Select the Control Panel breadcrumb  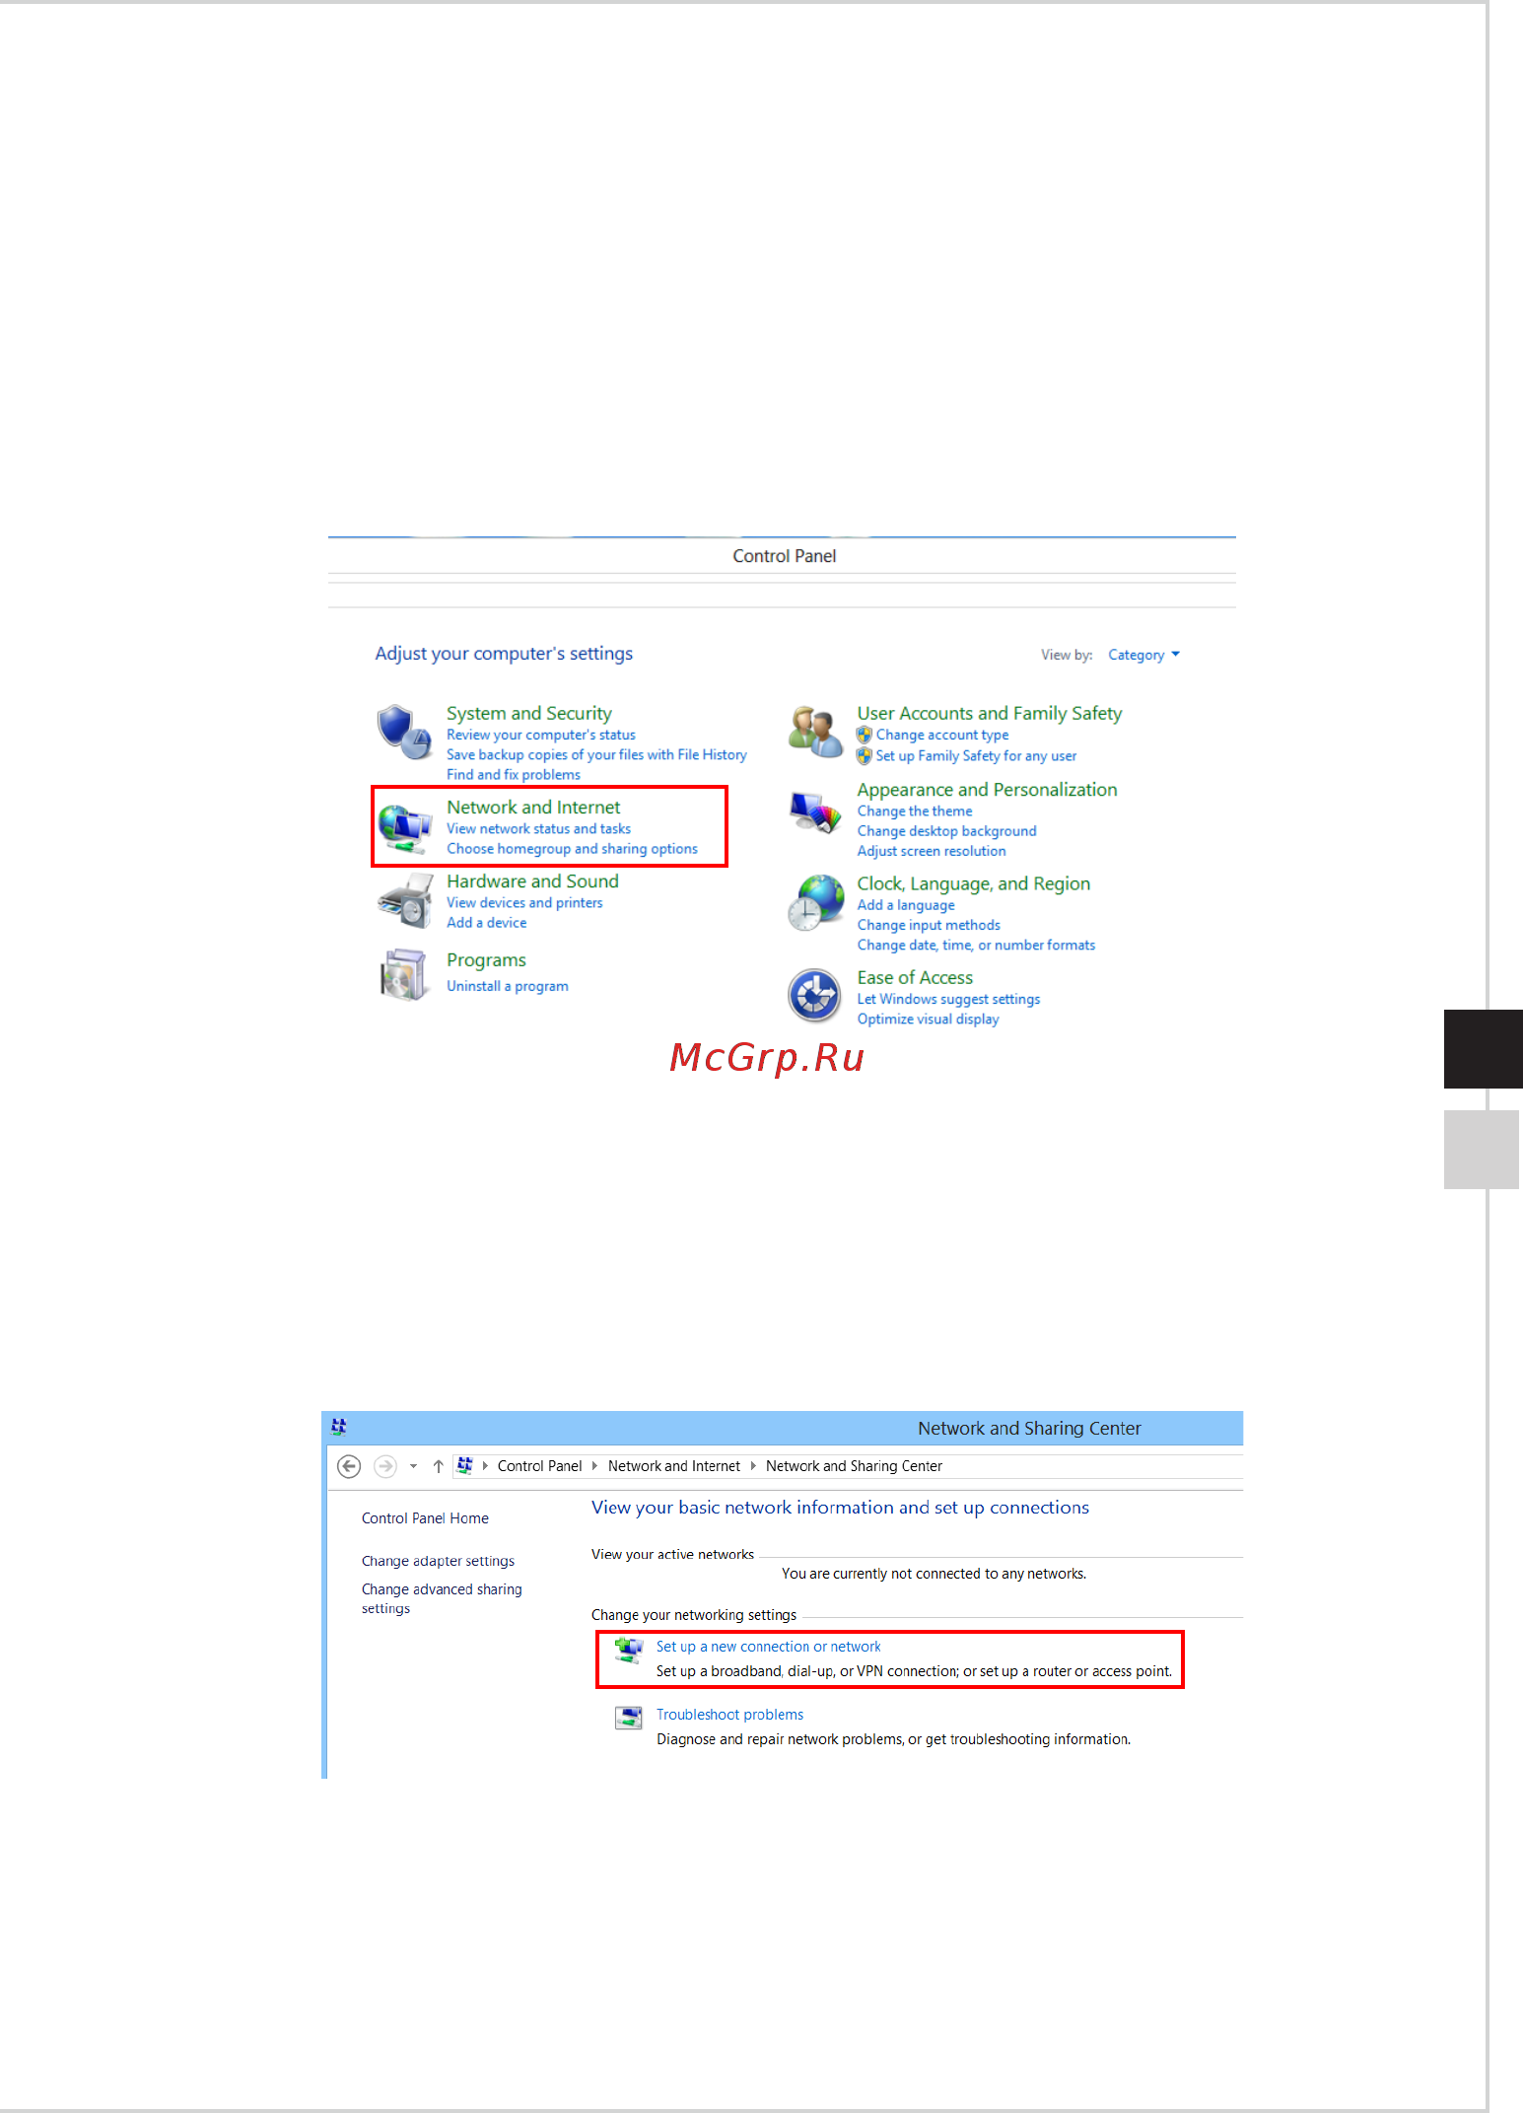coord(539,1466)
